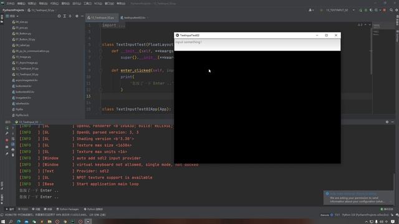Click the Kivy 'input something!' text field
Screen dimensions: 399x224
point(257,45)
